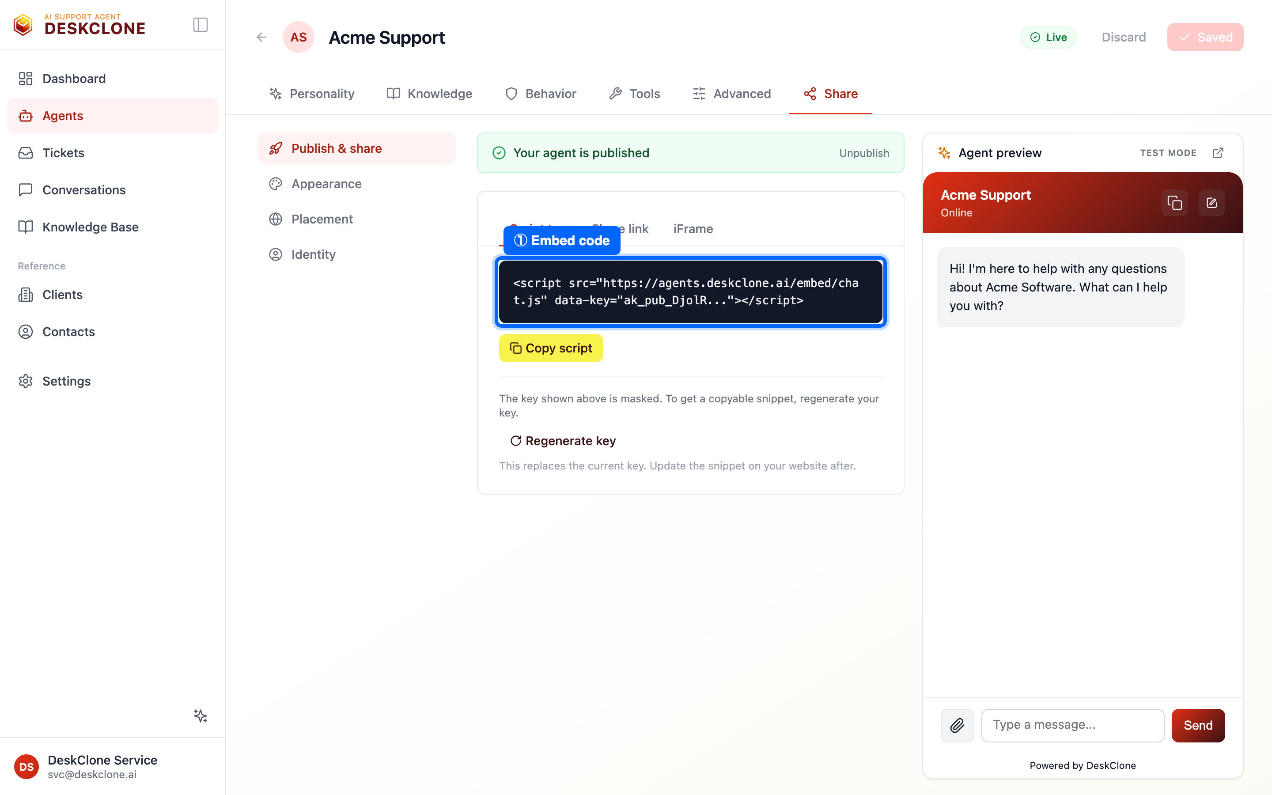Open Tickets page

[x=113, y=153]
